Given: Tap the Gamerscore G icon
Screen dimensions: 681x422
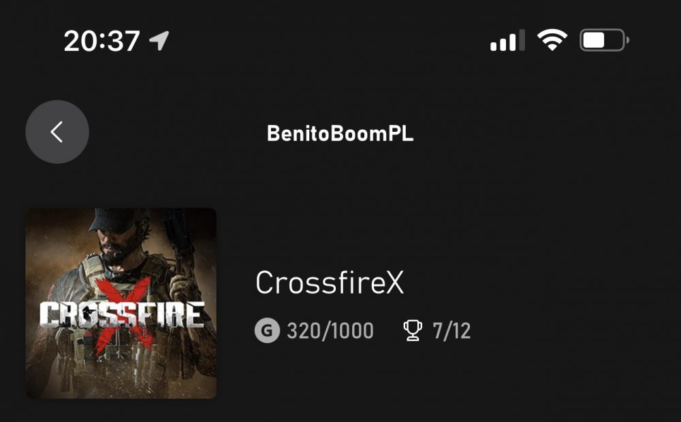Looking at the screenshot, I should pyautogui.click(x=267, y=331).
